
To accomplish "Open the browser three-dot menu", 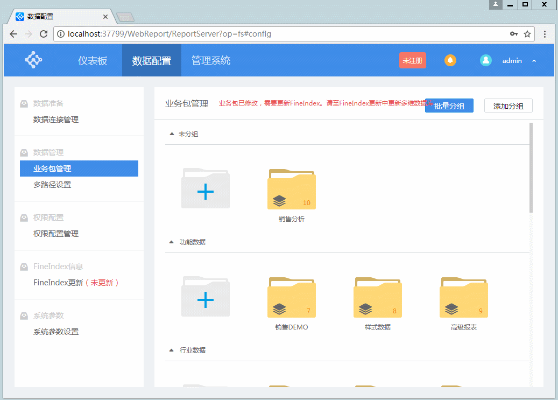I will point(545,34).
